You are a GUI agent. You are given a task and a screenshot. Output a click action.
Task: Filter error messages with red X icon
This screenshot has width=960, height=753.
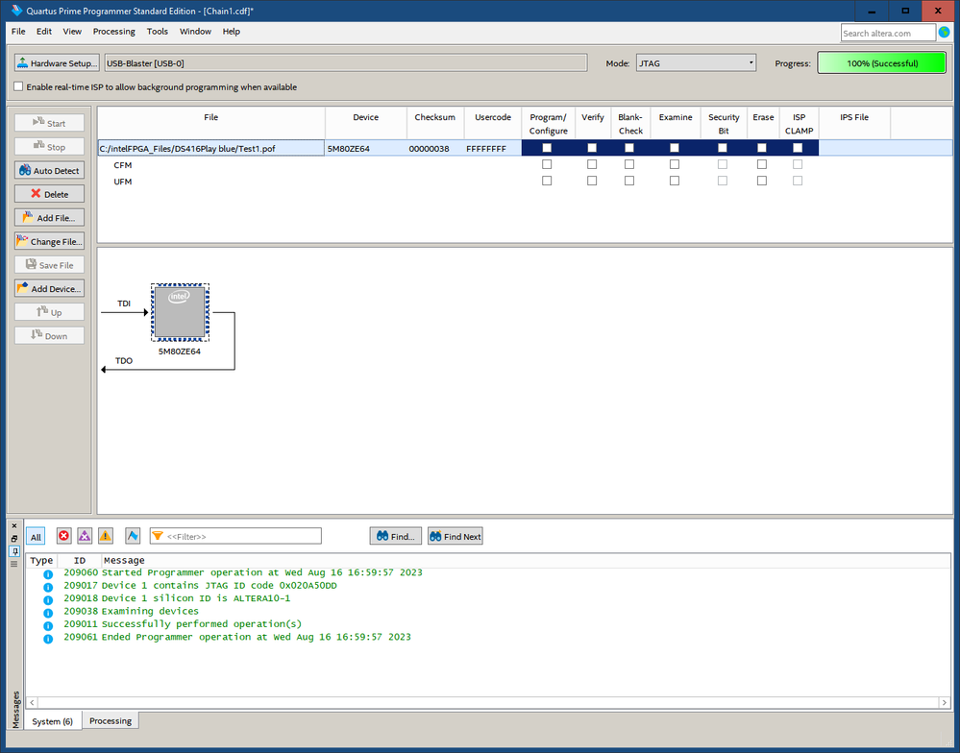63,536
